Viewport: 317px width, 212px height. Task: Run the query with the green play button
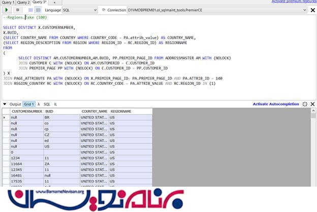pos(7,10)
